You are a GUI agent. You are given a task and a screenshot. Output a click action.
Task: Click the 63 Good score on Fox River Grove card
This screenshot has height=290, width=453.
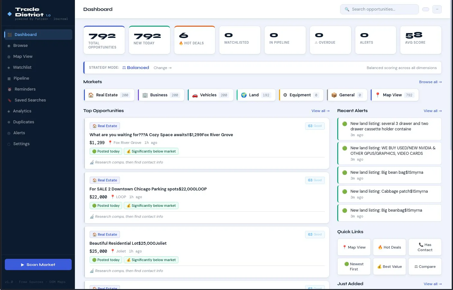[315, 126]
